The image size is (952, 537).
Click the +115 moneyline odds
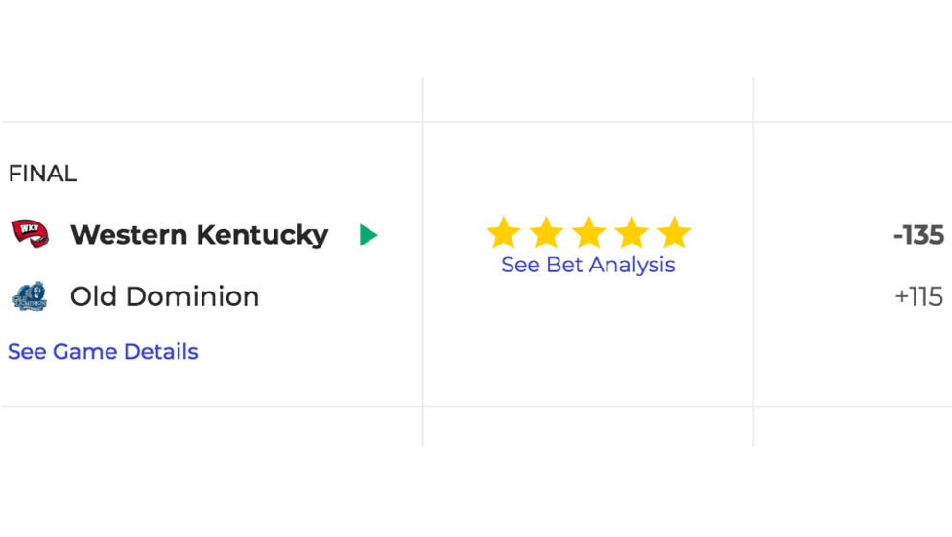click(x=918, y=296)
